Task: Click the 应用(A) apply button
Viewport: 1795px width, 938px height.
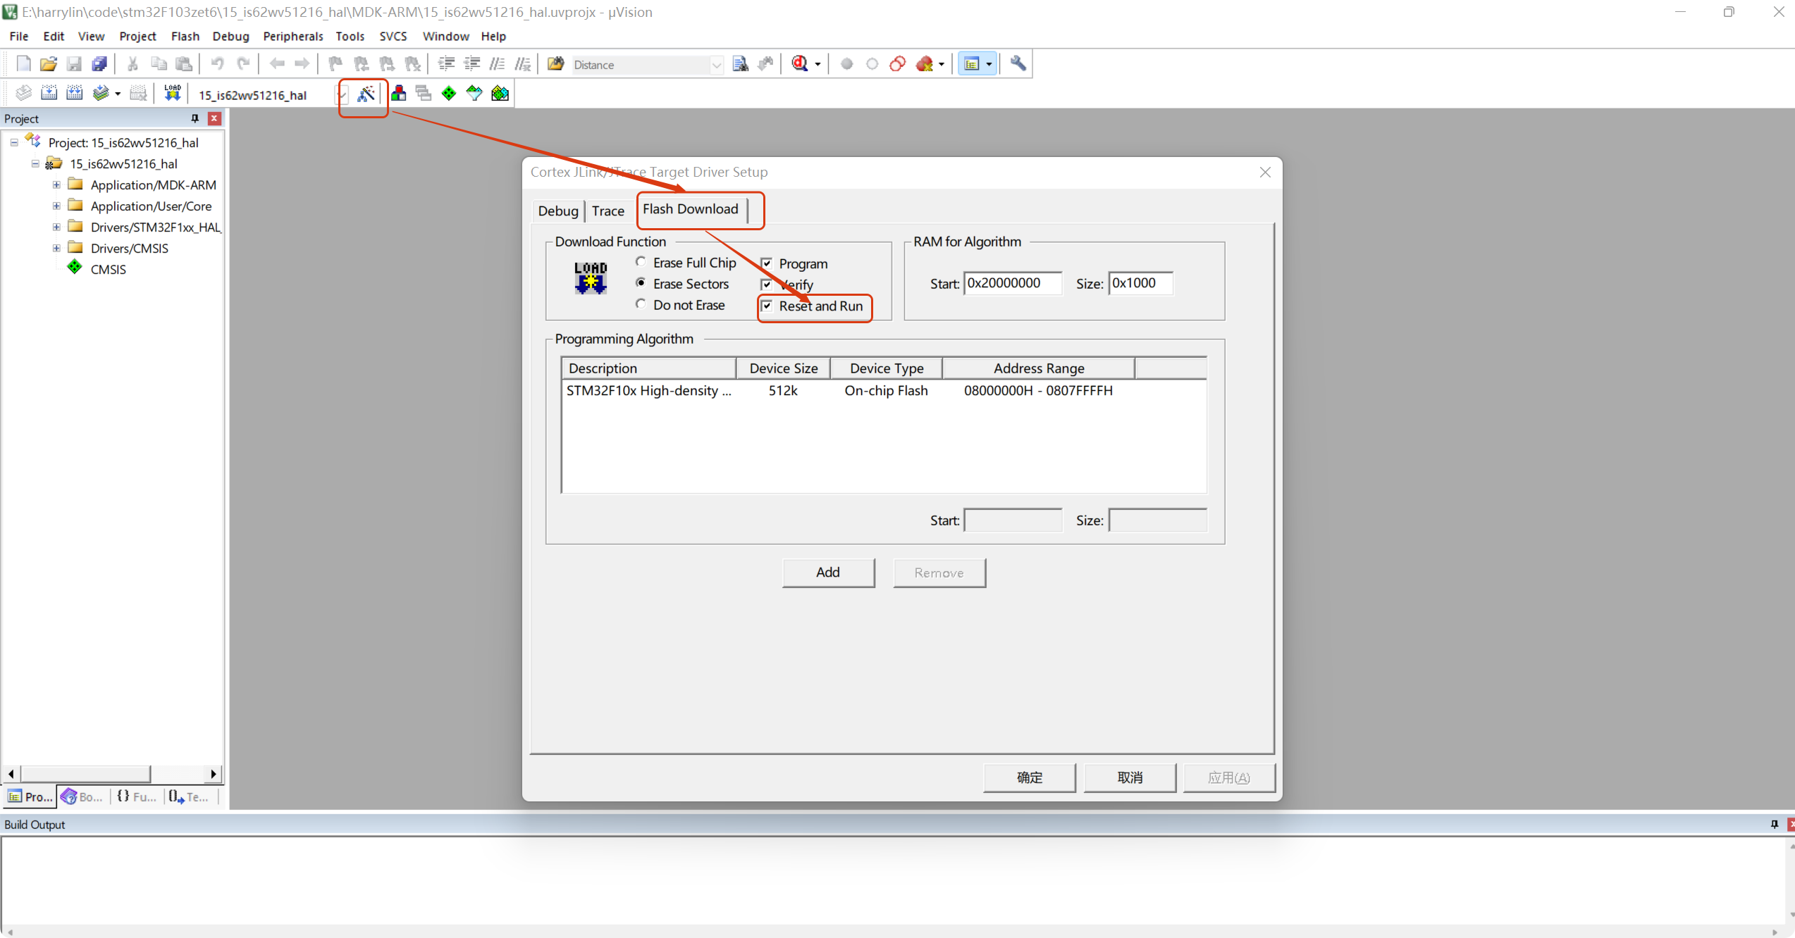Action: click(1229, 777)
